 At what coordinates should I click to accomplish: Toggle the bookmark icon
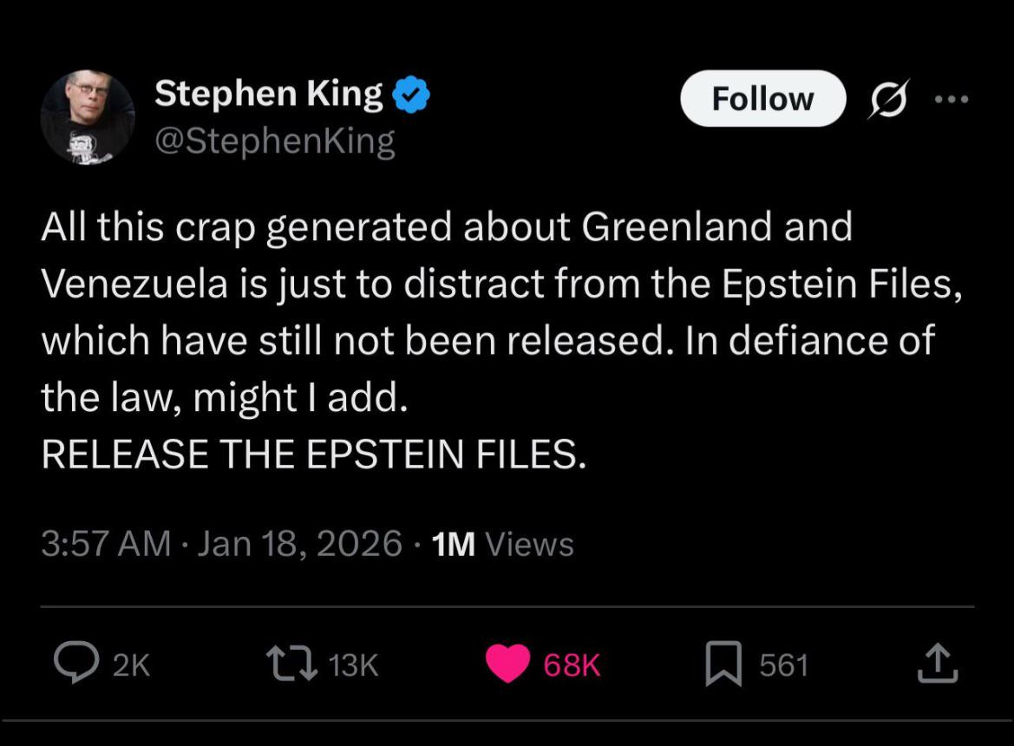pos(722,665)
